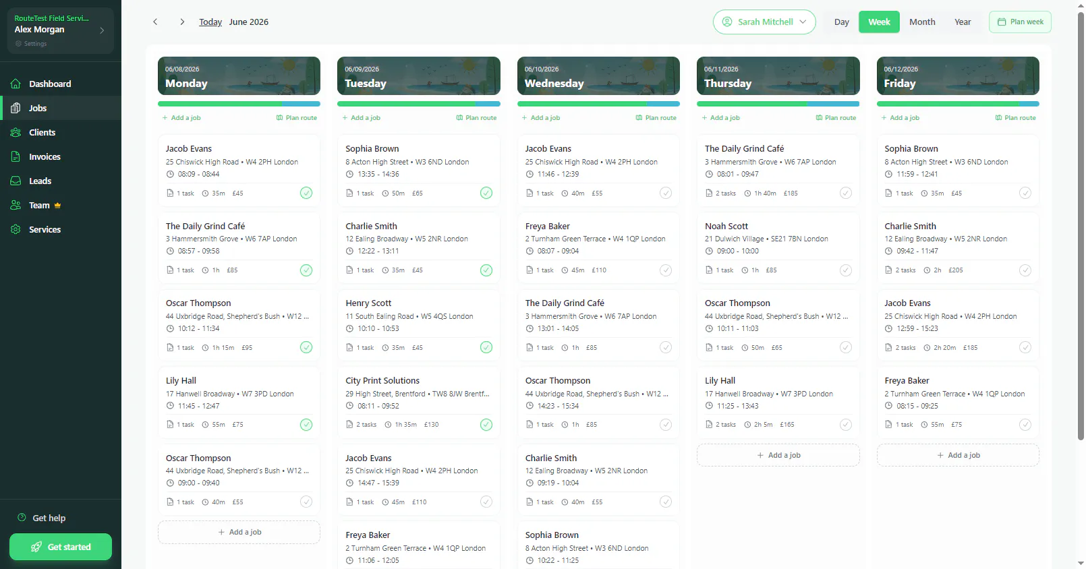Open Wednesday Charlie Smith job card
Image resolution: width=1086 pixels, height=569 pixels.
point(598,479)
